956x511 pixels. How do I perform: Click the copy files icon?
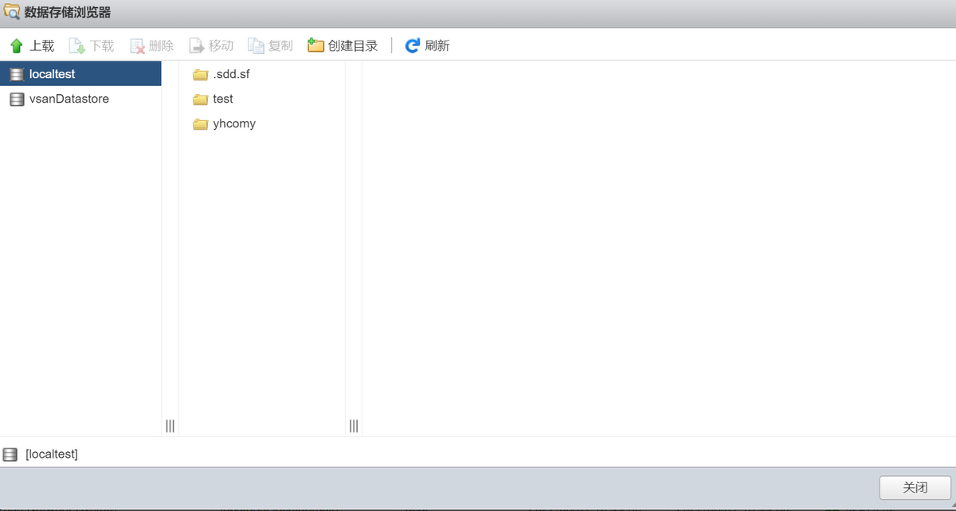(256, 46)
